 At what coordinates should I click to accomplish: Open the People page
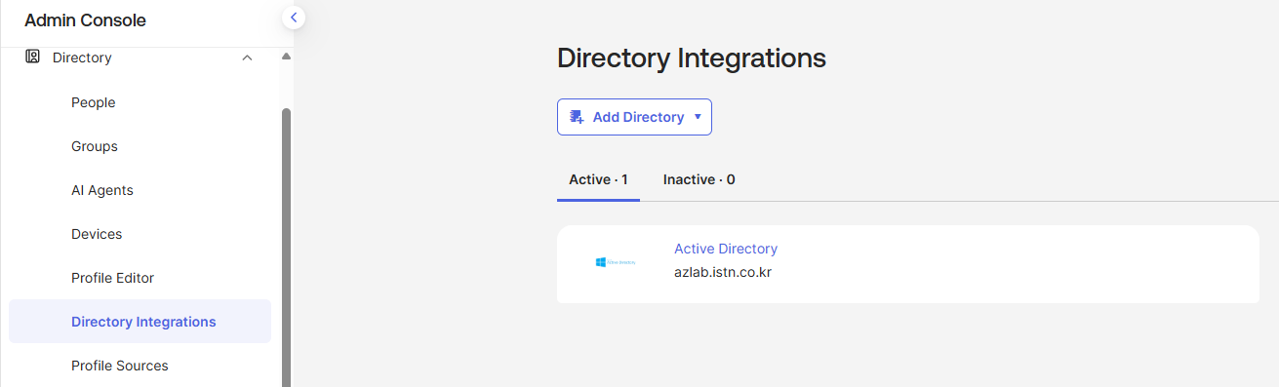click(x=94, y=102)
